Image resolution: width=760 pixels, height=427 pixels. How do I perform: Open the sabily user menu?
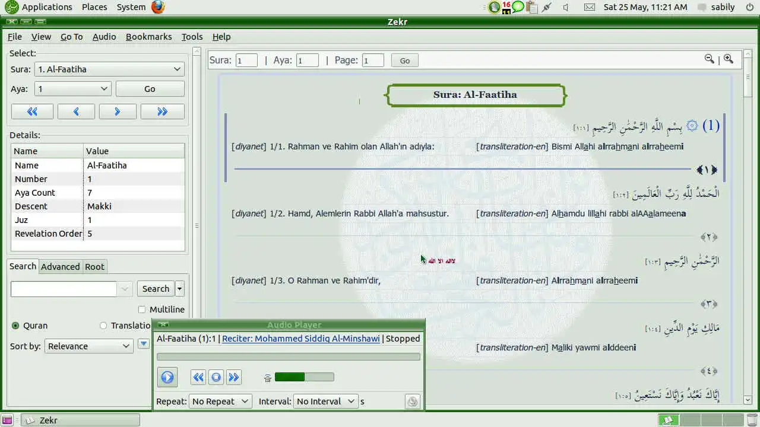point(716,7)
